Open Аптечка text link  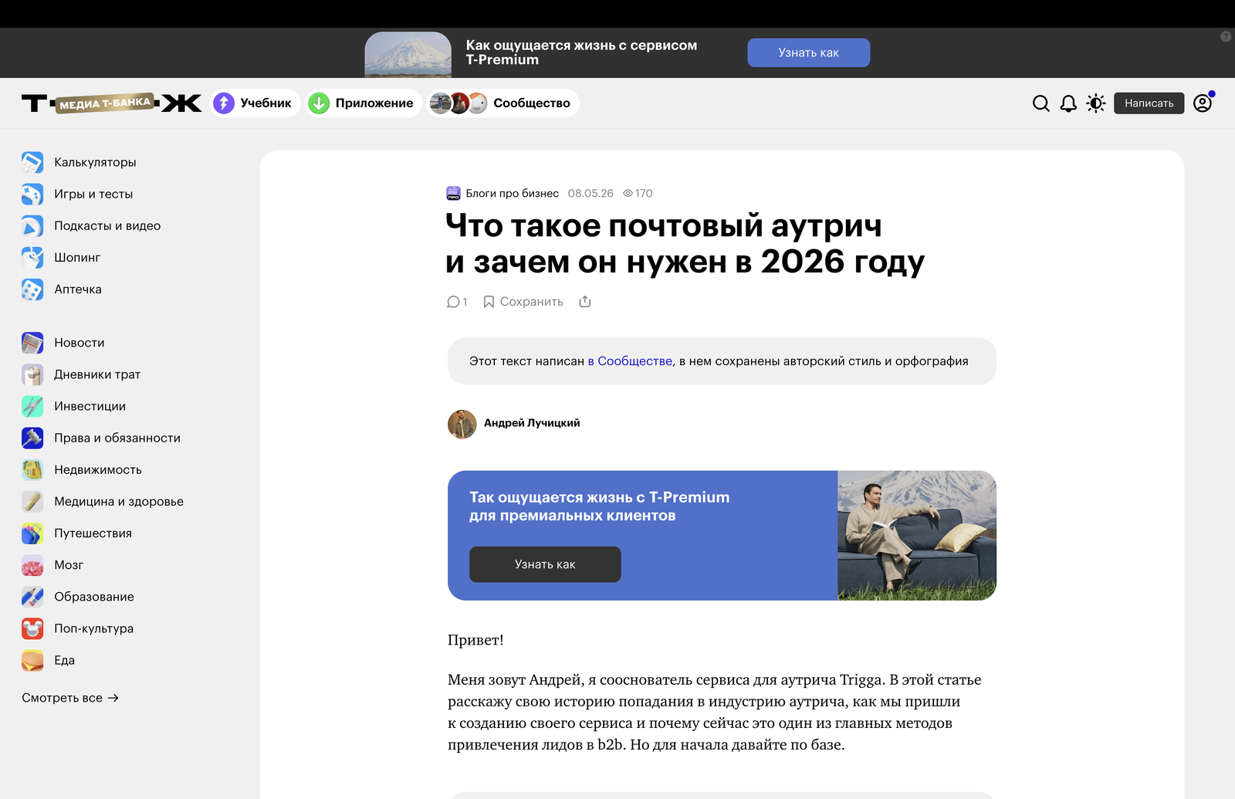point(78,289)
